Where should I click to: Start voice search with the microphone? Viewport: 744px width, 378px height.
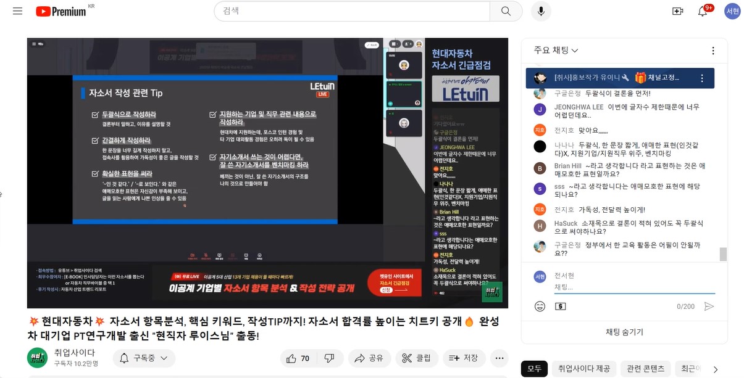pyautogui.click(x=541, y=11)
